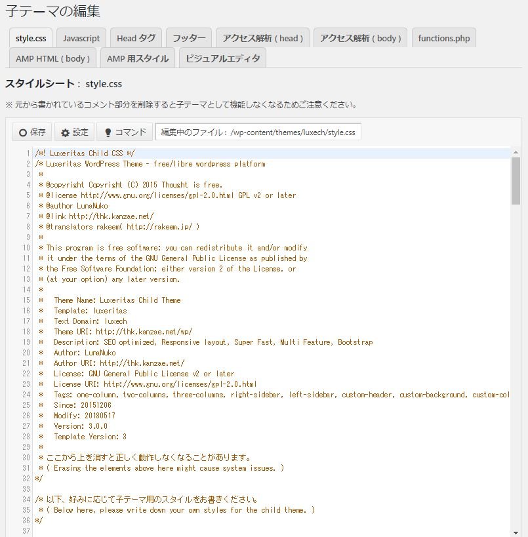Open the 設定 settings button
528x537 pixels.
point(74,132)
